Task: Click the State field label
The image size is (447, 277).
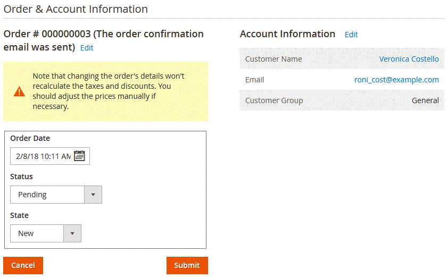Action: [x=19, y=215]
